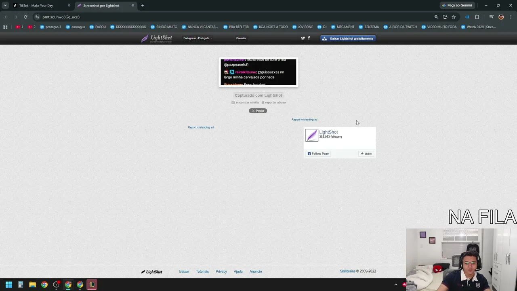Open the new tab plus button
This screenshot has height=291, width=517.
[x=143, y=6]
